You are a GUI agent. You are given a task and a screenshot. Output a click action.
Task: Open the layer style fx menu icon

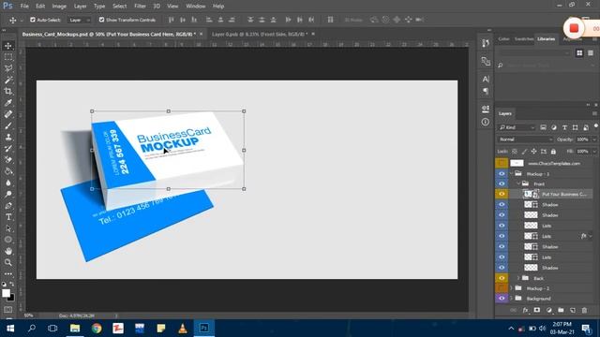click(x=525, y=310)
